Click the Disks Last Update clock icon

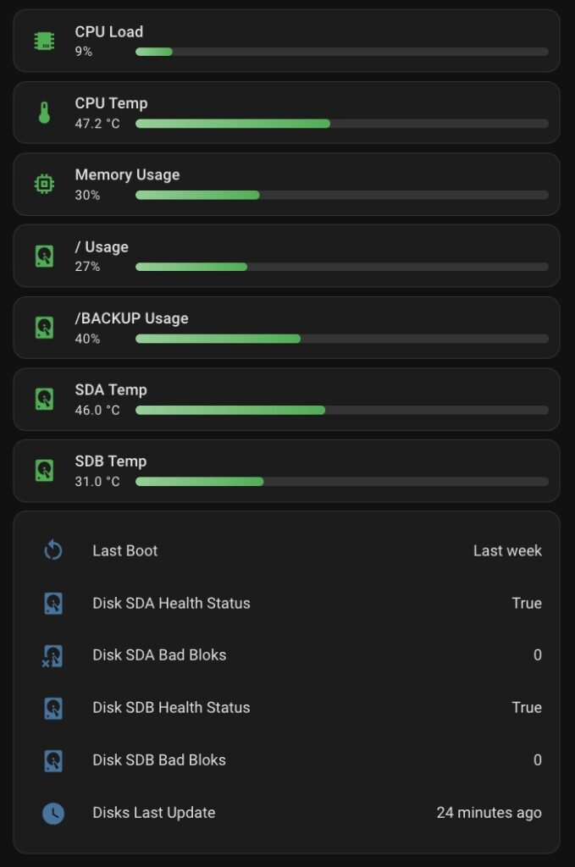[x=53, y=813]
